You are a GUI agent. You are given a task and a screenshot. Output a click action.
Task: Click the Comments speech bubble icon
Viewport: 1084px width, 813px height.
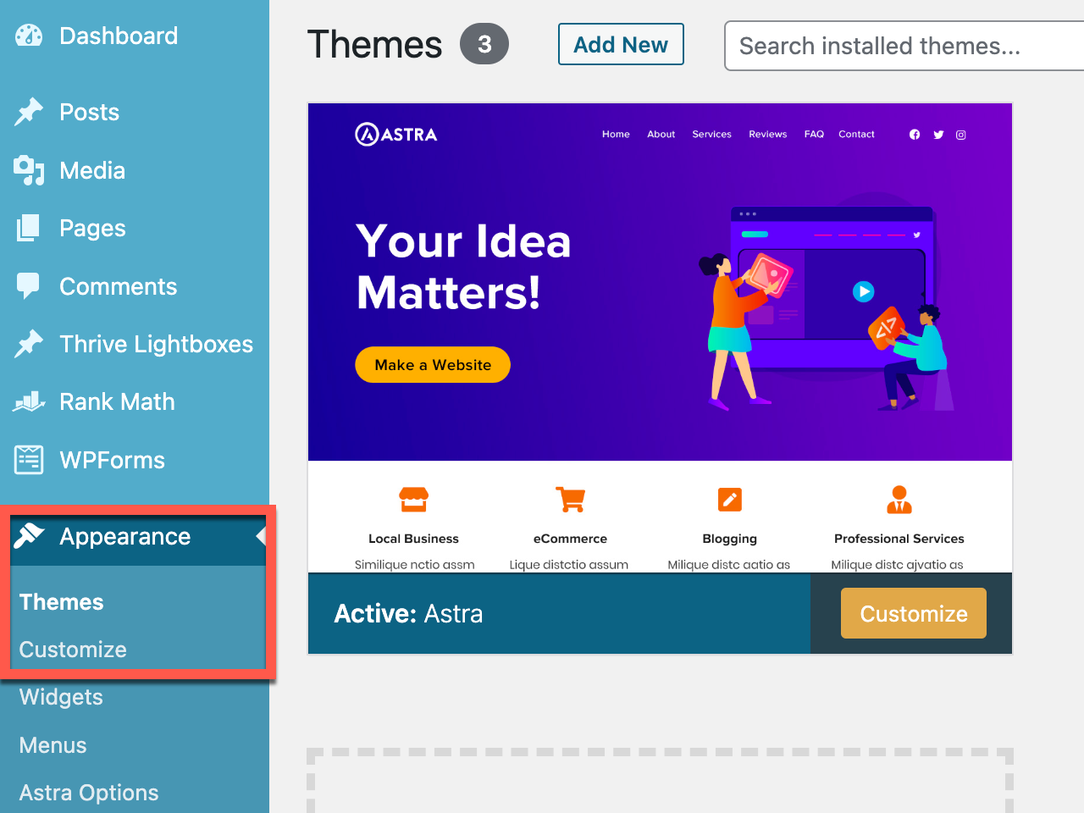coord(29,286)
